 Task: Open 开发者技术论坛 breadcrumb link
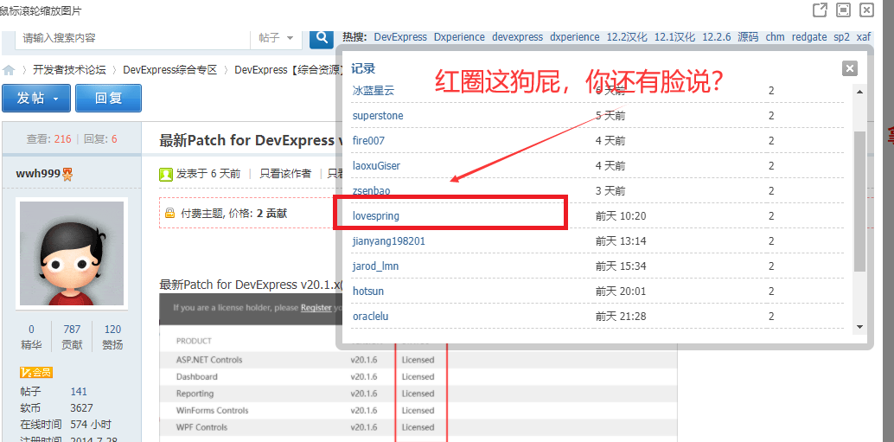(x=69, y=70)
